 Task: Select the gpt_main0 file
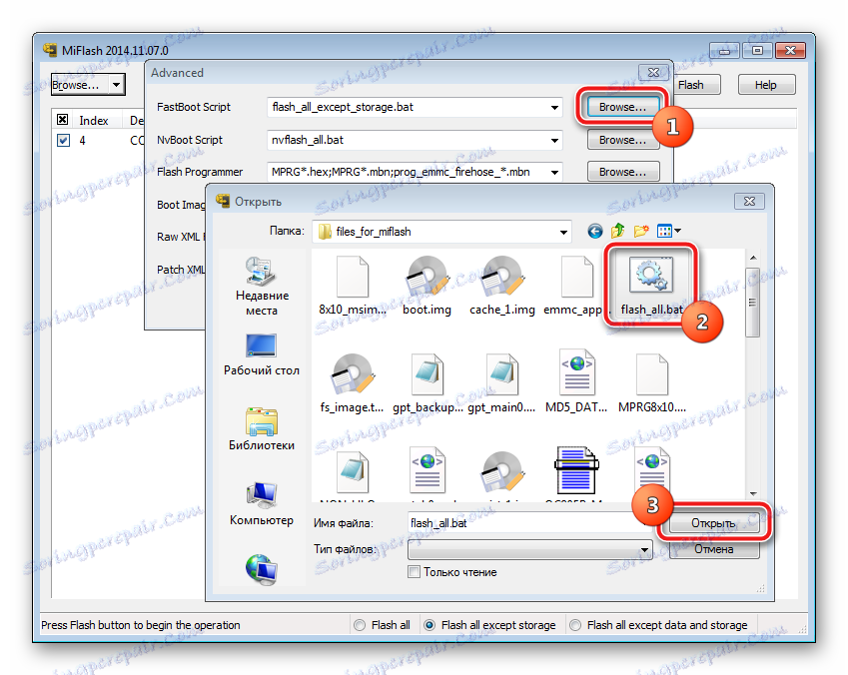pyautogui.click(x=501, y=383)
